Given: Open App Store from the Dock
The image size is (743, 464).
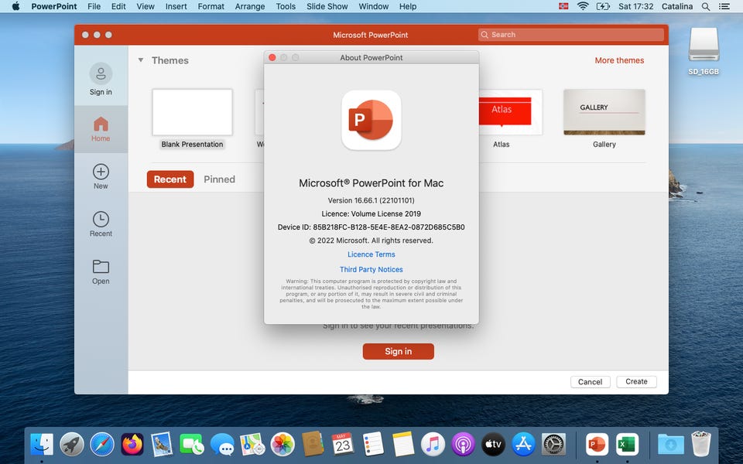Looking at the screenshot, I should tap(523, 445).
